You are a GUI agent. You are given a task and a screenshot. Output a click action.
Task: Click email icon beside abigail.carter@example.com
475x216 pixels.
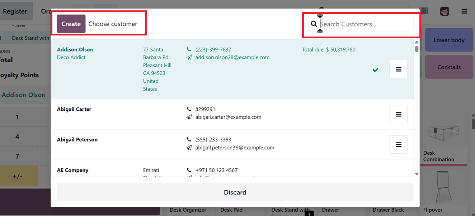[x=189, y=117]
